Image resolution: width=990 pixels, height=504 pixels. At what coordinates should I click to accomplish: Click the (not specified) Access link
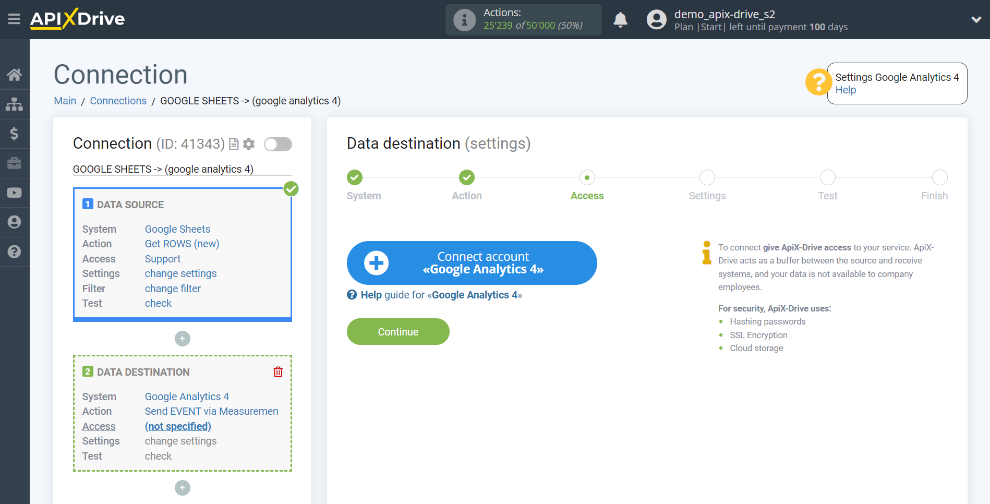[178, 426]
